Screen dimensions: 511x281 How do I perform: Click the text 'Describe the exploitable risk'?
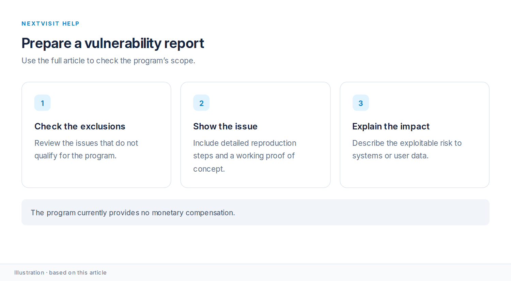407,149
